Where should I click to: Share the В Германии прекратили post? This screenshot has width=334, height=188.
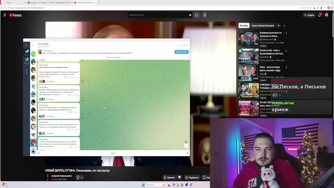tap(82, 99)
